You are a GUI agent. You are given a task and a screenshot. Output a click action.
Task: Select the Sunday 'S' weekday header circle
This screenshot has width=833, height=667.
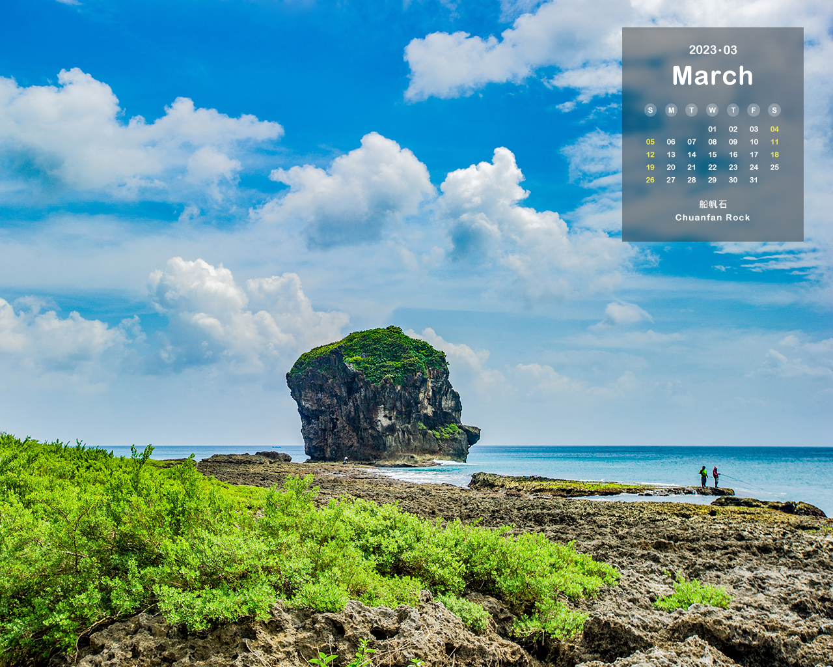[650, 110]
